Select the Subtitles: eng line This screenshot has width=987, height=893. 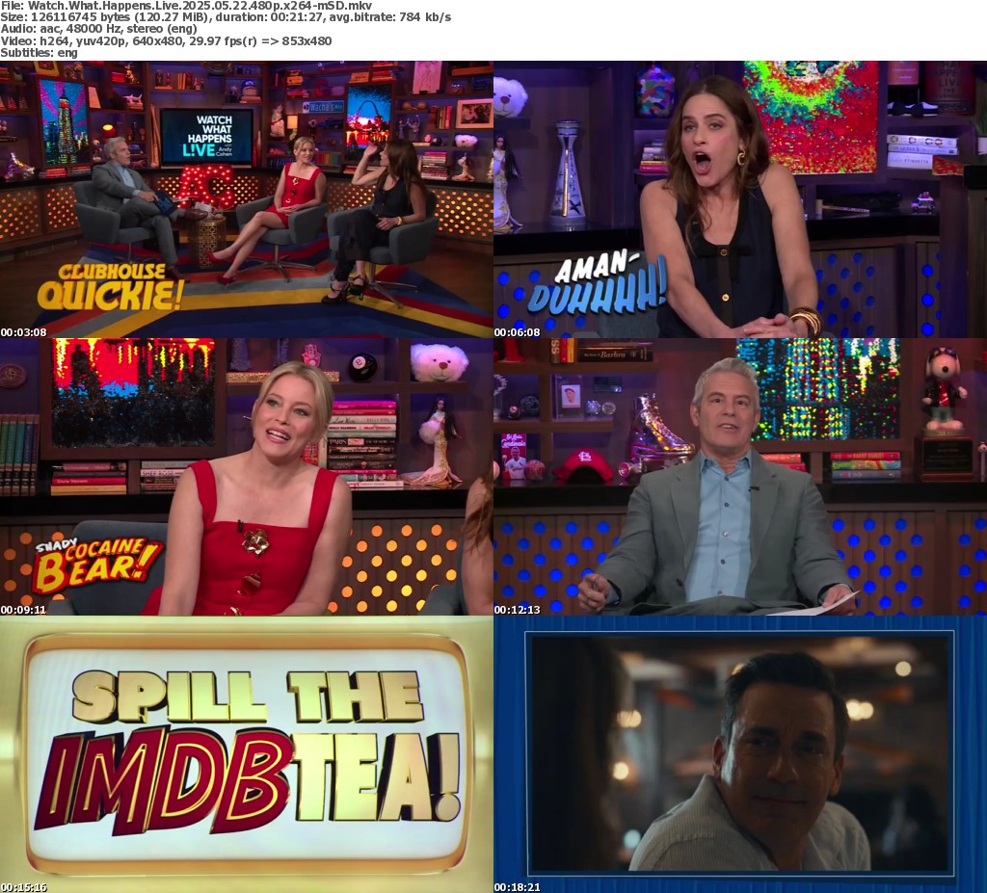tap(39, 53)
